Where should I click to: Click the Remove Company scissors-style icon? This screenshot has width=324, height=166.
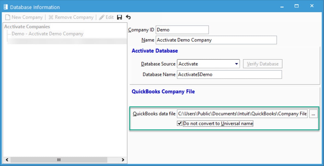tap(51, 17)
